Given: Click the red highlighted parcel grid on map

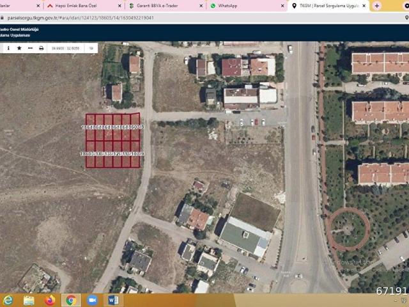Looking at the screenshot, I should click(x=112, y=141).
